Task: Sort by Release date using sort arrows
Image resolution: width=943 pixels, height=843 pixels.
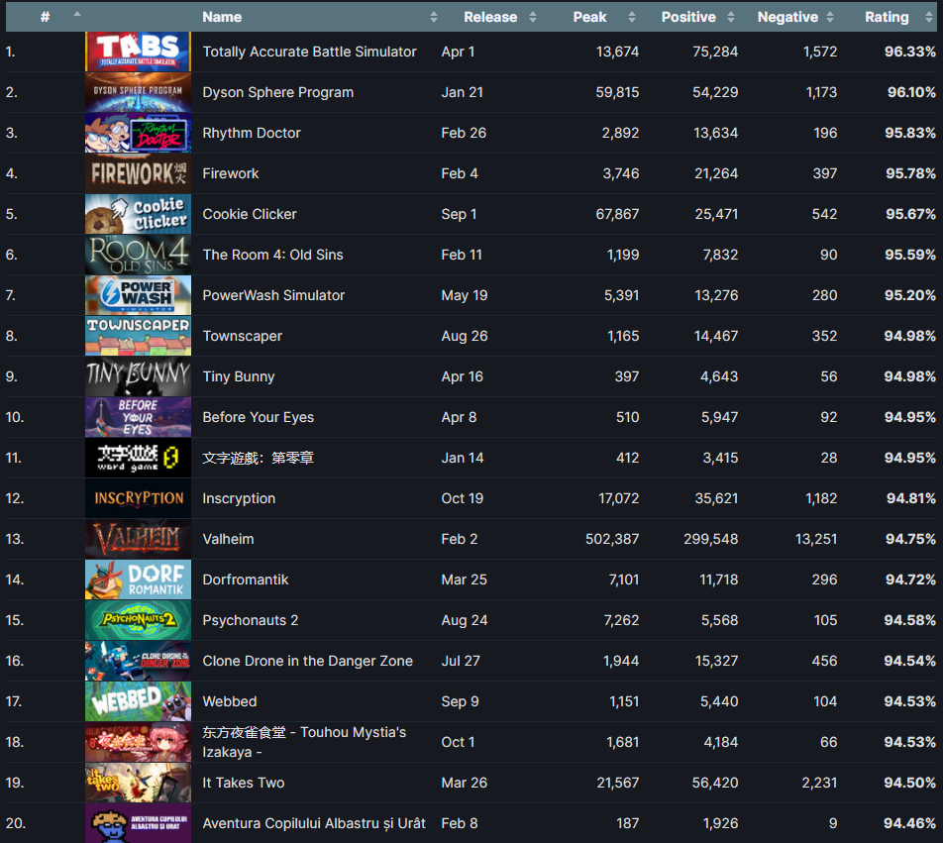Action: click(x=532, y=17)
